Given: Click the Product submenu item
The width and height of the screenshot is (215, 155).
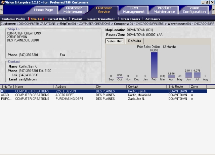Looking at the screenshot, I should pyautogui.click(x=77, y=19).
